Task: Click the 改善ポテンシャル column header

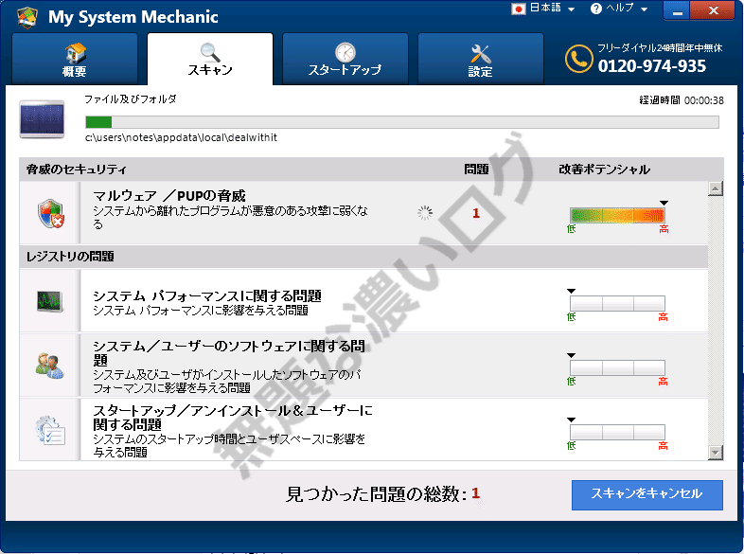Action: (x=605, y=169)
